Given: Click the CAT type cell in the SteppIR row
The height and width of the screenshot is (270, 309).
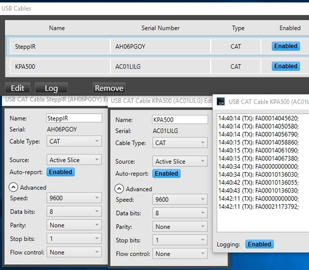Looking at the screenshot, I should pyautogui.click(x=236, y=46).
